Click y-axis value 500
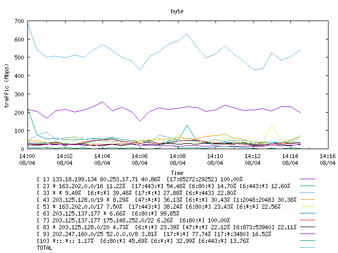Viewport: 338px width, 253px height. 19,57
